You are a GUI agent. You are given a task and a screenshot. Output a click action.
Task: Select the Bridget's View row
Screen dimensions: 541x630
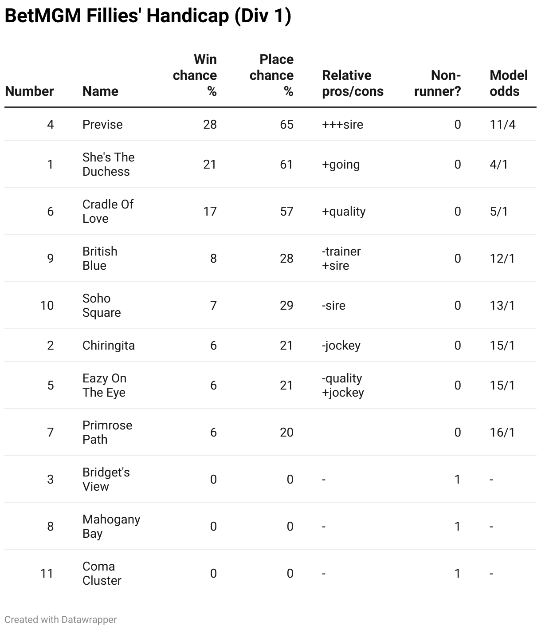coord(270,479)
